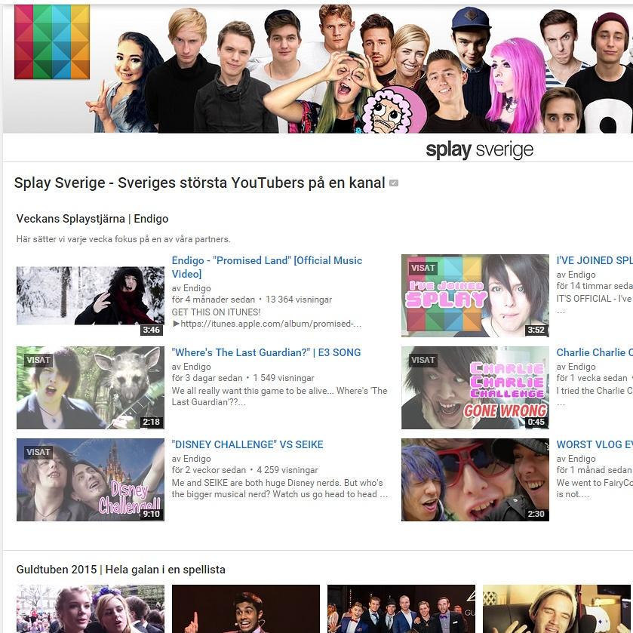Open the first Guldtuben thumbnail with blonde women
Screen dimensions: 633x633
click(91, 609)
